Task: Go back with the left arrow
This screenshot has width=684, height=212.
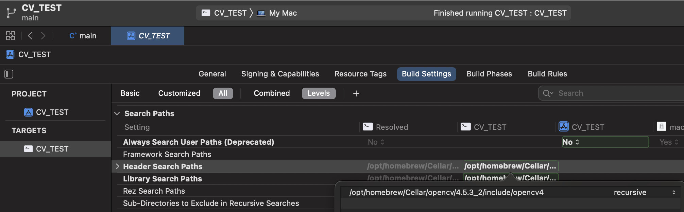Action: pos(30,36)
